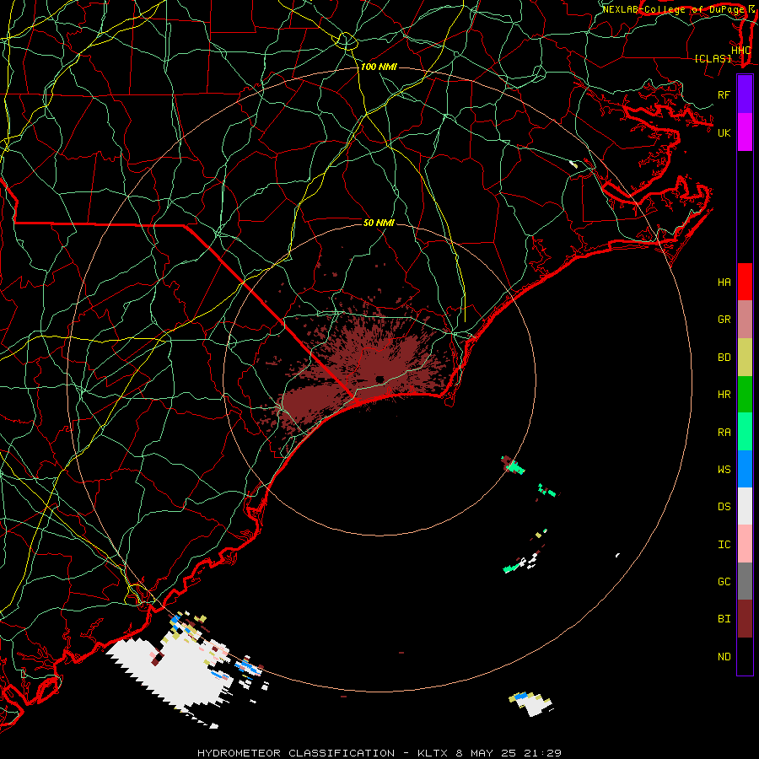Click the ND legend label
Screen dimensions: 759x759
[724, 657]
